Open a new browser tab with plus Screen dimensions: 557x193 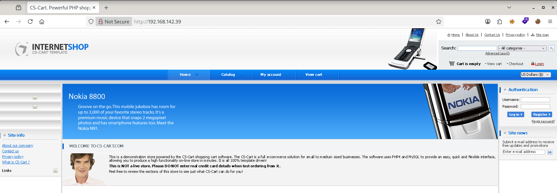(106, 7)
